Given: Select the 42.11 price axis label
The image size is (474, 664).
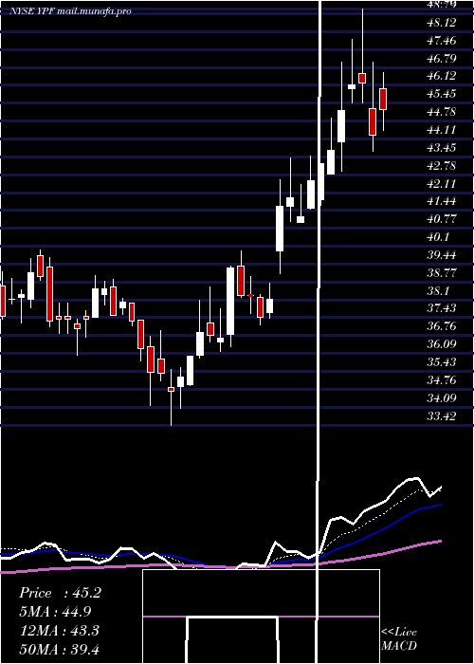Looking at the screenshot, I should click(442, 184).
